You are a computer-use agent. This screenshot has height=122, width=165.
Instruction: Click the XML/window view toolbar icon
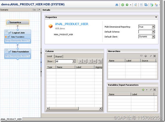146,5
